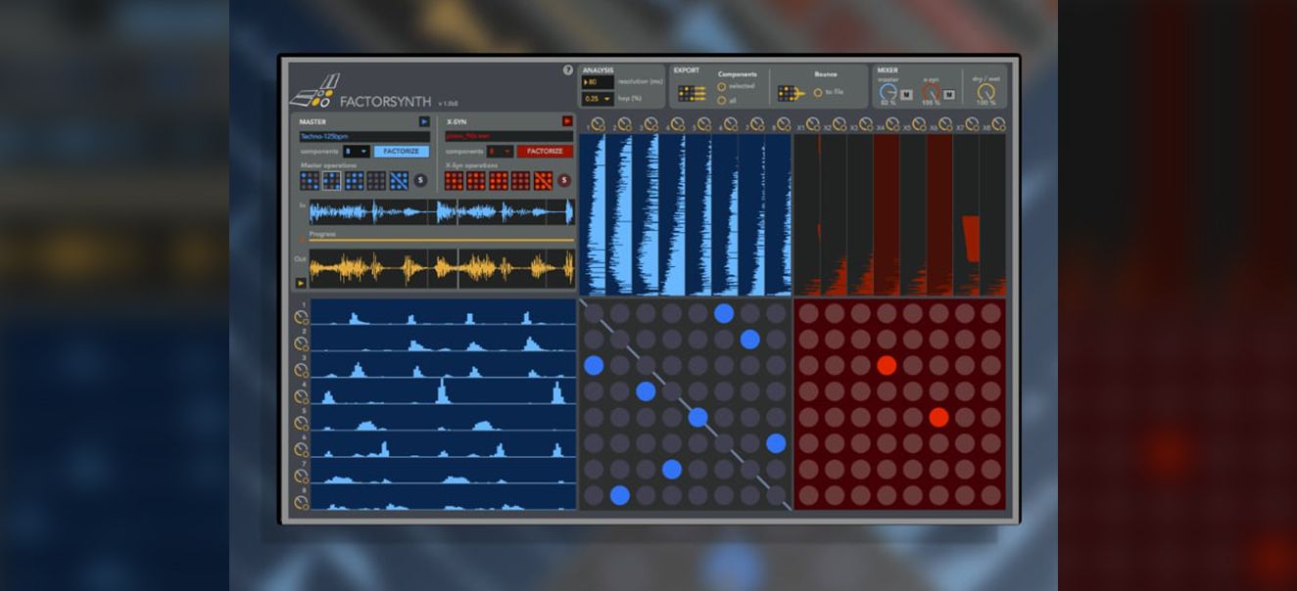
Task: Click the knob icon for activation row 2
Action: (301, 344)
